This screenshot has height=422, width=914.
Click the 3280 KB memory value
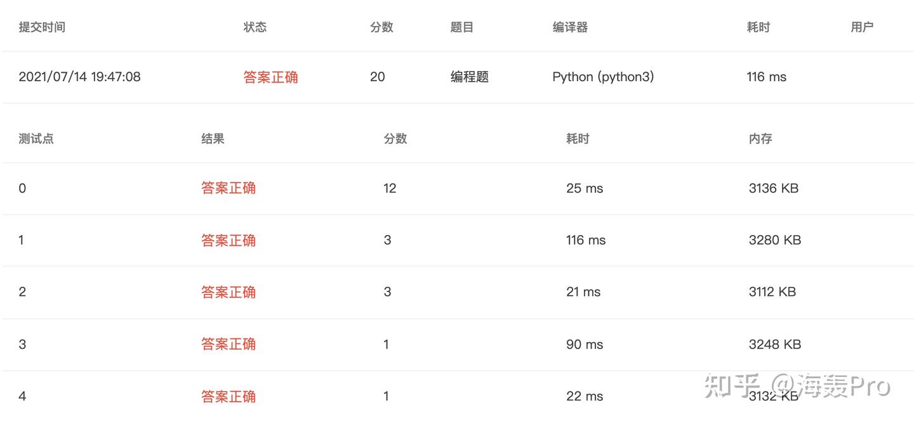(774, 240)
